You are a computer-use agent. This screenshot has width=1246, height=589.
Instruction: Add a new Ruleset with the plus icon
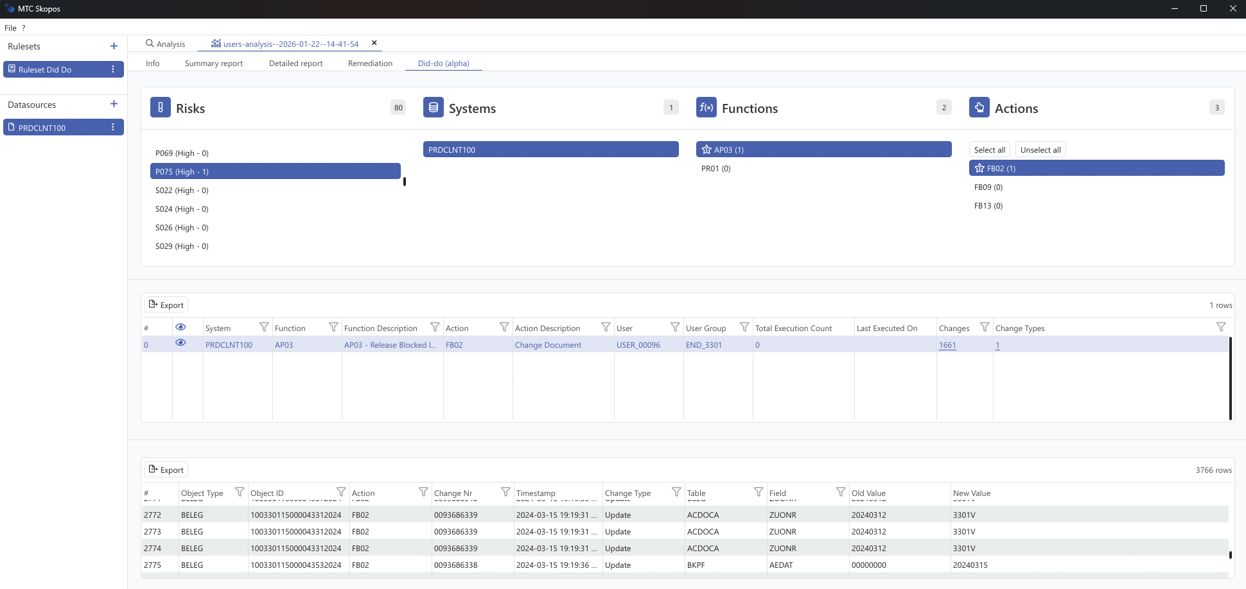click(114, 46)
